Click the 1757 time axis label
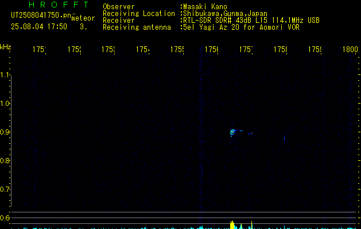The height and width of the screenshot is (229, 361). click(246, 50)
